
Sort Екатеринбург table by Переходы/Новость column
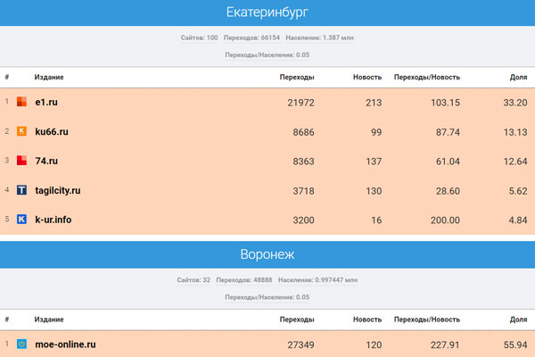click(x=427, y=77)
